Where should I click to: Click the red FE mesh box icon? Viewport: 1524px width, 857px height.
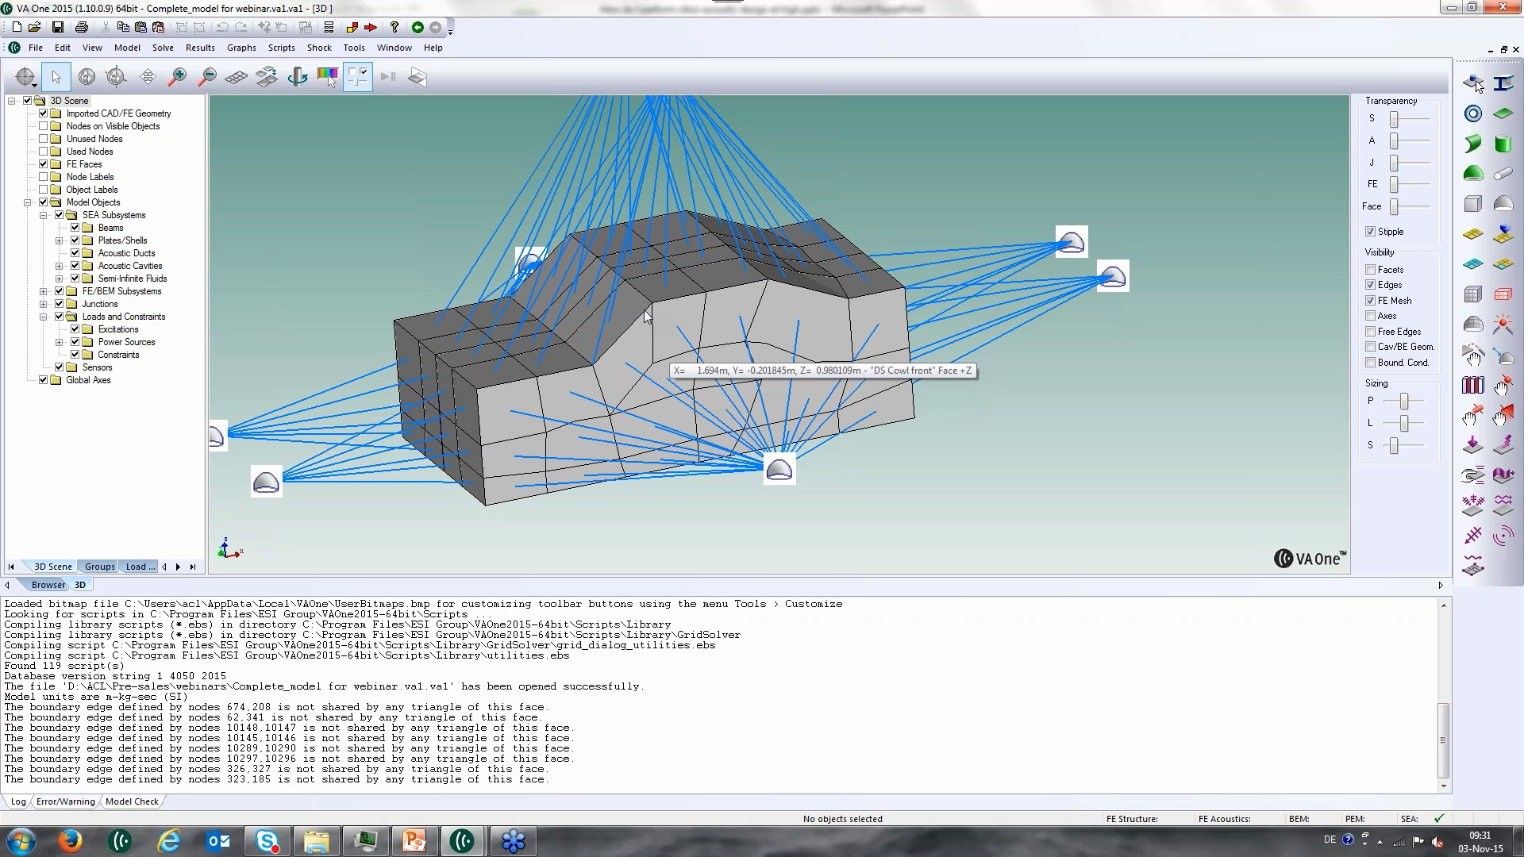(1503, 294)
